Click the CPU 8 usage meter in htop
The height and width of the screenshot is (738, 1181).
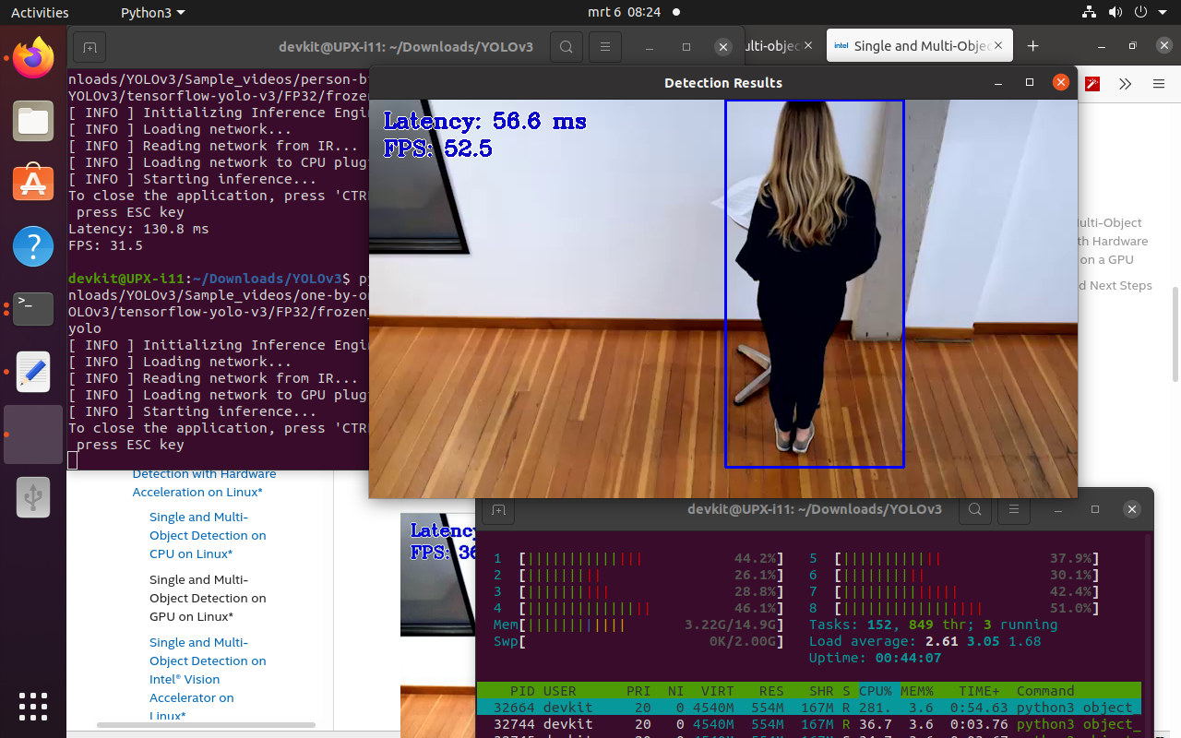tap(954, 608)
